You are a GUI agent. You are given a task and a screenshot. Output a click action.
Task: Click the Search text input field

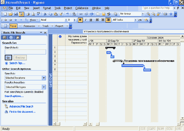(25, 52)
